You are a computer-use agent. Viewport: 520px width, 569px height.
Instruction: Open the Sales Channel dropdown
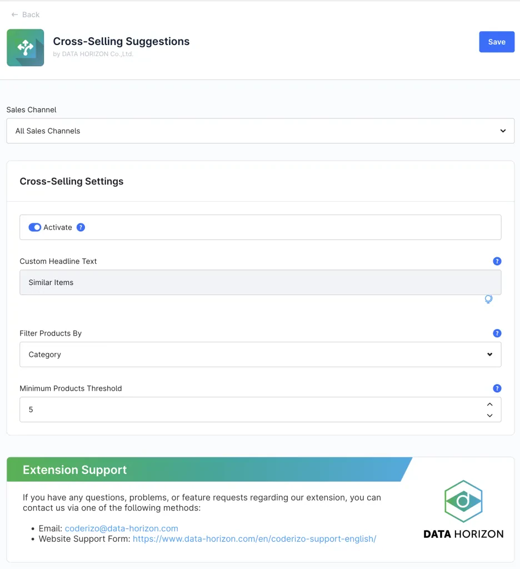(x=260, y=131)
